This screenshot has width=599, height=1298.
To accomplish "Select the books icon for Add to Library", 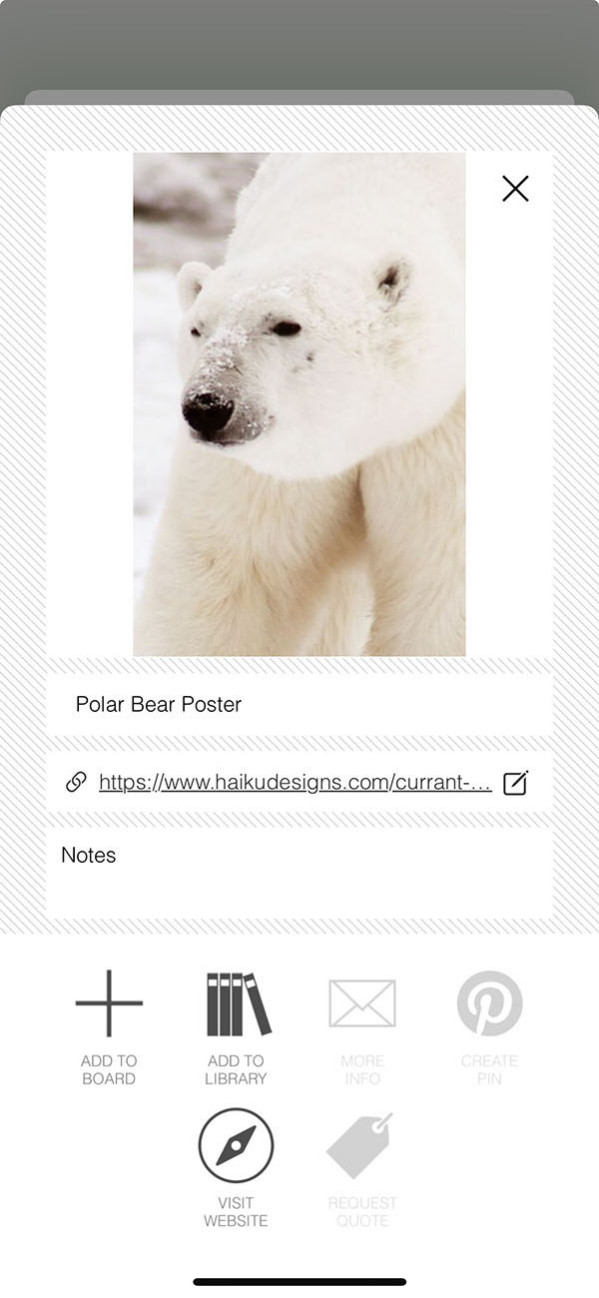I will click(239, 1003).
